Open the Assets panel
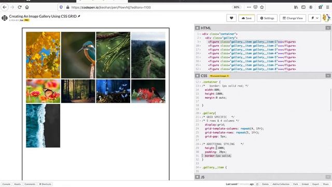332x187 pixels. [x=17, y=184]
